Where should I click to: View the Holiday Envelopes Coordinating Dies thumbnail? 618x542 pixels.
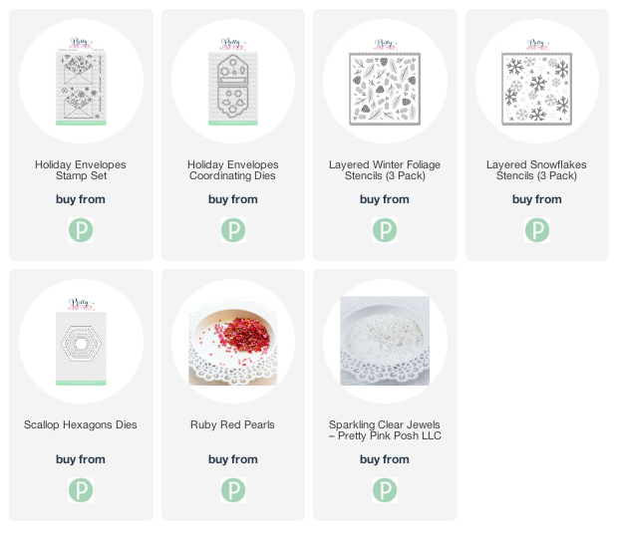coord(233,81)
